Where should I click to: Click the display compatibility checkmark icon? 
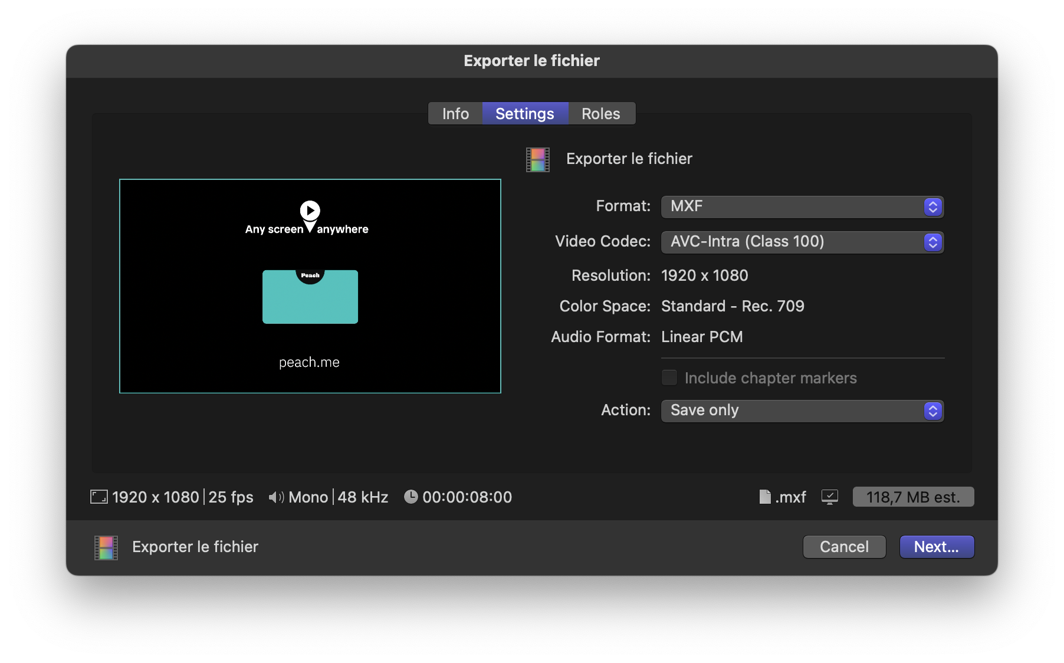pos(830,497)
